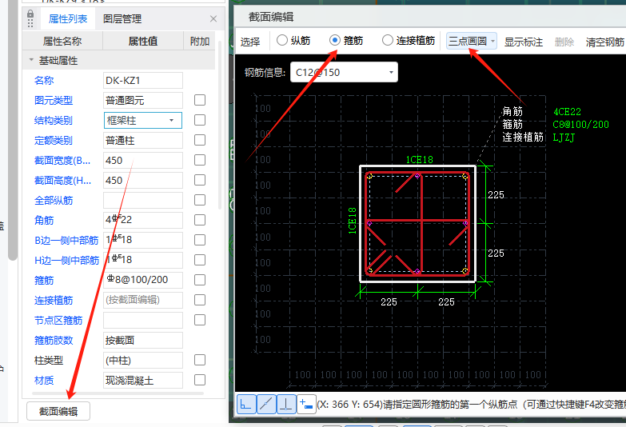Viewport: 626px width, 427px height.
Task: Click the left vertical 1CE18 label
Action: (352, 220)
